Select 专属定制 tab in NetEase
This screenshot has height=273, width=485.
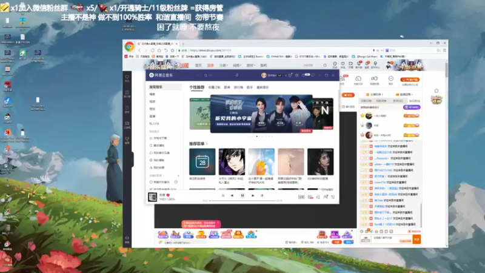pyautogui.click(x=214, y=87)
